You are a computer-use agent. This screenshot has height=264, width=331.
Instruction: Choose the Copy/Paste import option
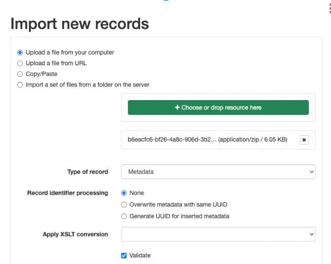pyautogui.click(x=20, y=74)
